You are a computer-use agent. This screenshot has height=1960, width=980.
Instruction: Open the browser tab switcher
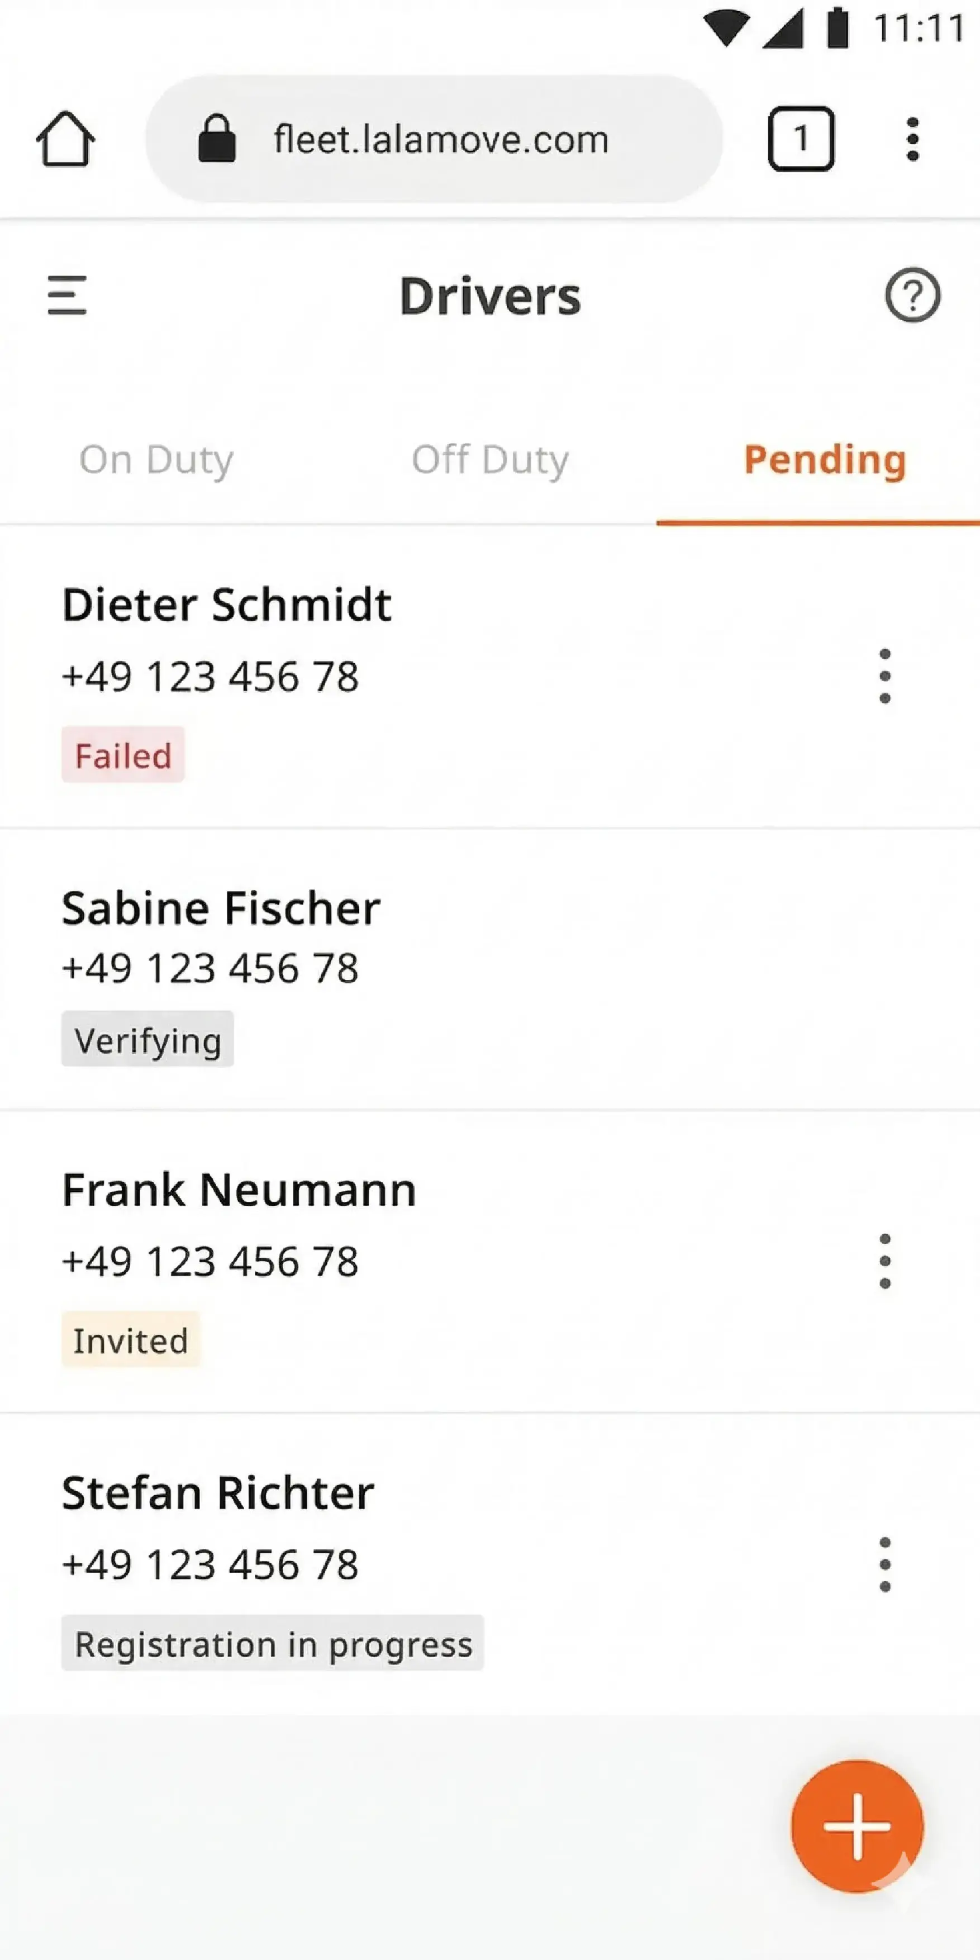click(802, 137)
